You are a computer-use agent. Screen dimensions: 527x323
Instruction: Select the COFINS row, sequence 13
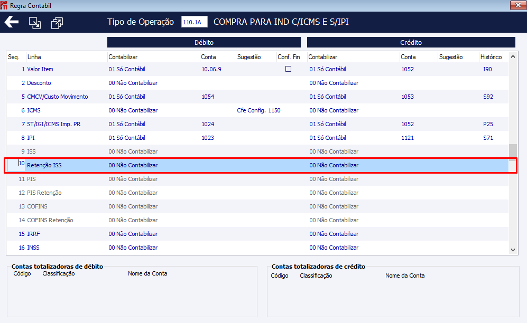(257, 206)
